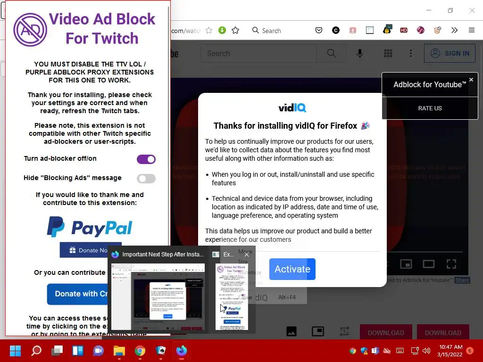Close the extension window preview thumbnail

pyautogui.click(x=247, y=255)
